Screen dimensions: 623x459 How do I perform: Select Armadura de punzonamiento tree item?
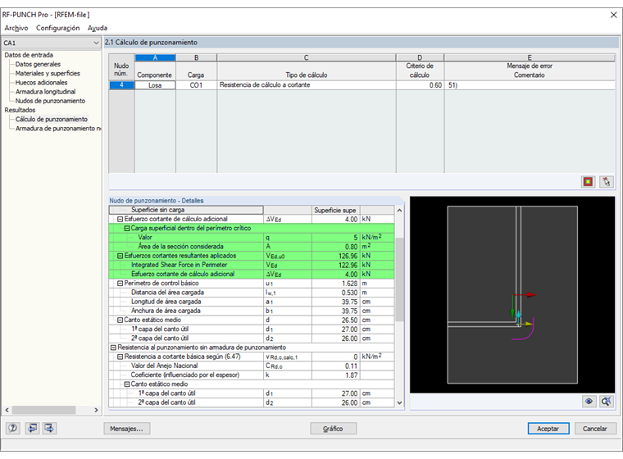tap(58, 129)
